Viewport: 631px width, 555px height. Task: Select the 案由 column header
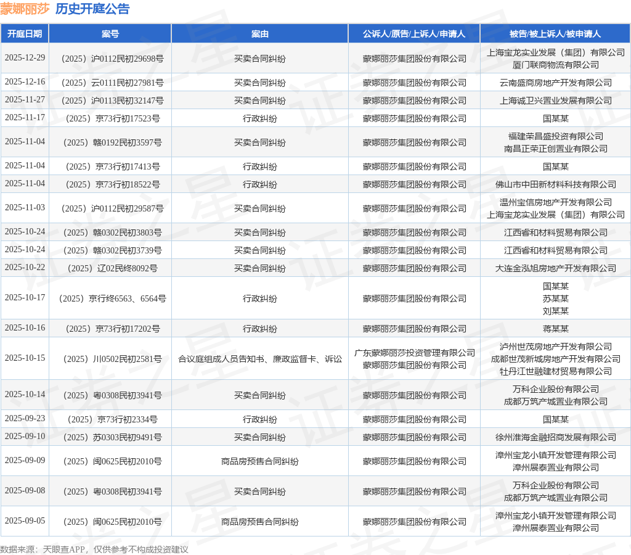click(259, 34)
